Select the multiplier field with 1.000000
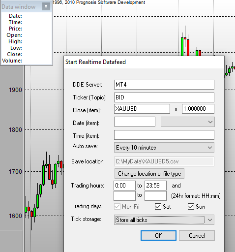The width and height of the screenshot is (235, 252). click(x=198, y=109)
